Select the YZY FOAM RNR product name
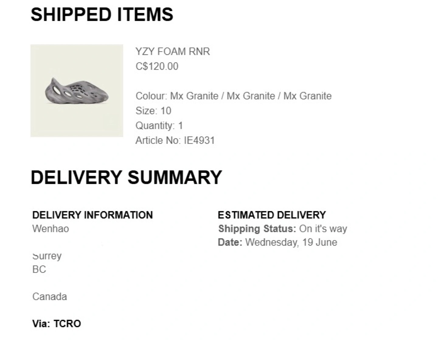438x342 pixels. click(172, 51)
